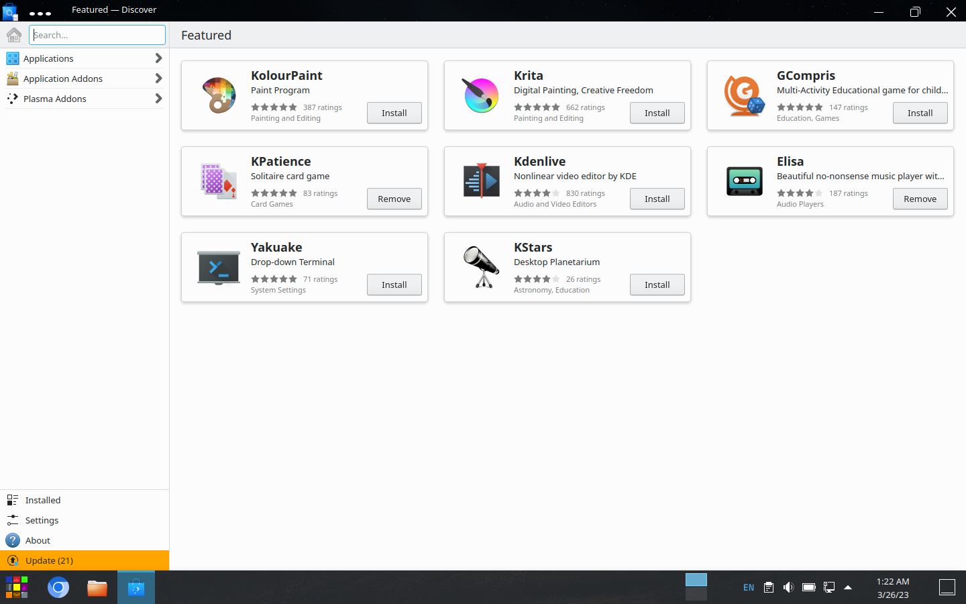Click the GCompris title text
966x604 pixels.
(x=806, y=75)
